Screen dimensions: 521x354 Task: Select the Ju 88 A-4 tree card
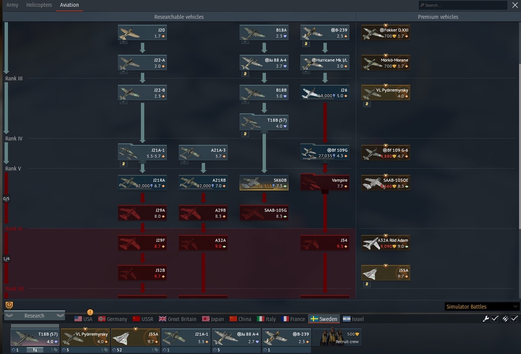tap(264, 63)
